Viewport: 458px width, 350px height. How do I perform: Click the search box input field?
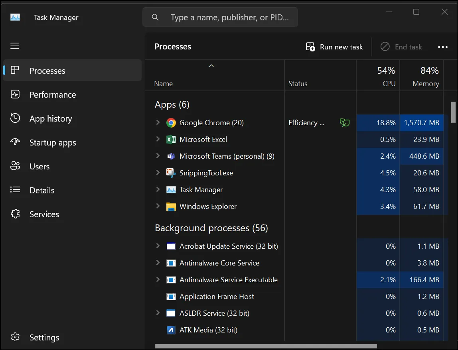tap(220, 17)
